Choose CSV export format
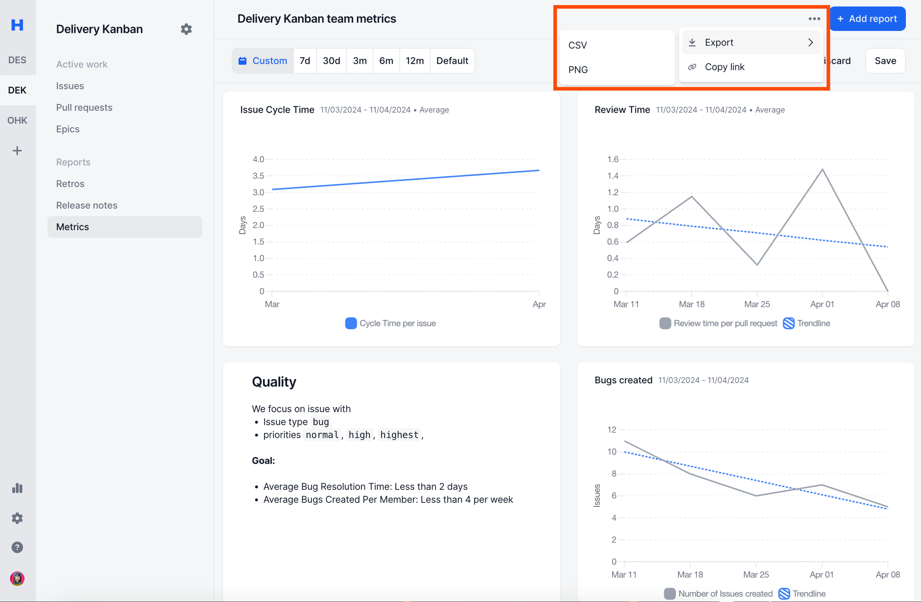This screenshot has width=921, height=602. [578, 45]
